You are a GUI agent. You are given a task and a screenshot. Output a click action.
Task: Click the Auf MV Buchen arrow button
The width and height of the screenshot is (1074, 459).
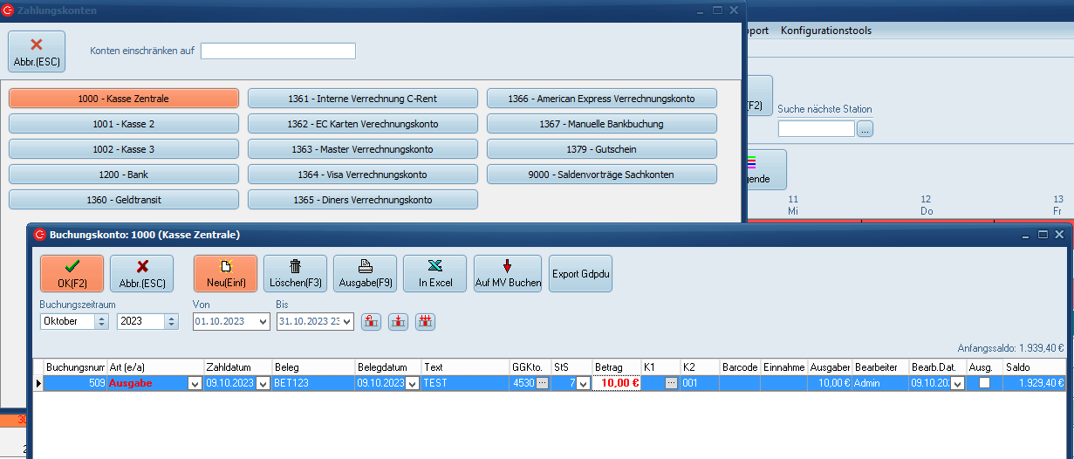507,273
